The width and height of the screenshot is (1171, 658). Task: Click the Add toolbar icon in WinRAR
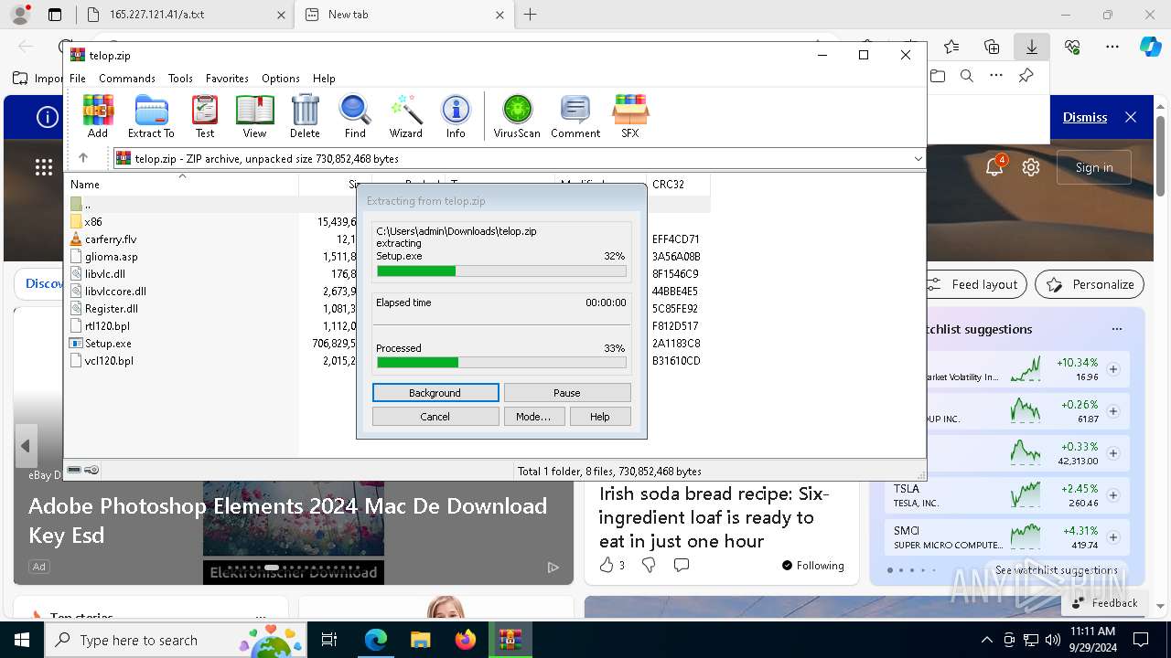coord(98,116)
